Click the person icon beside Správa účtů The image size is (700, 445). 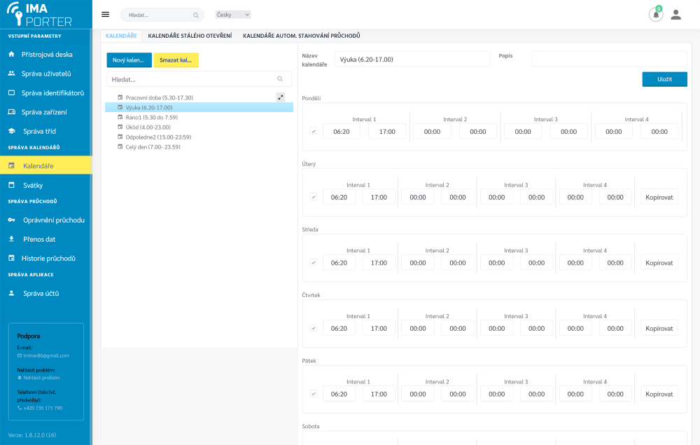point(12,293)
